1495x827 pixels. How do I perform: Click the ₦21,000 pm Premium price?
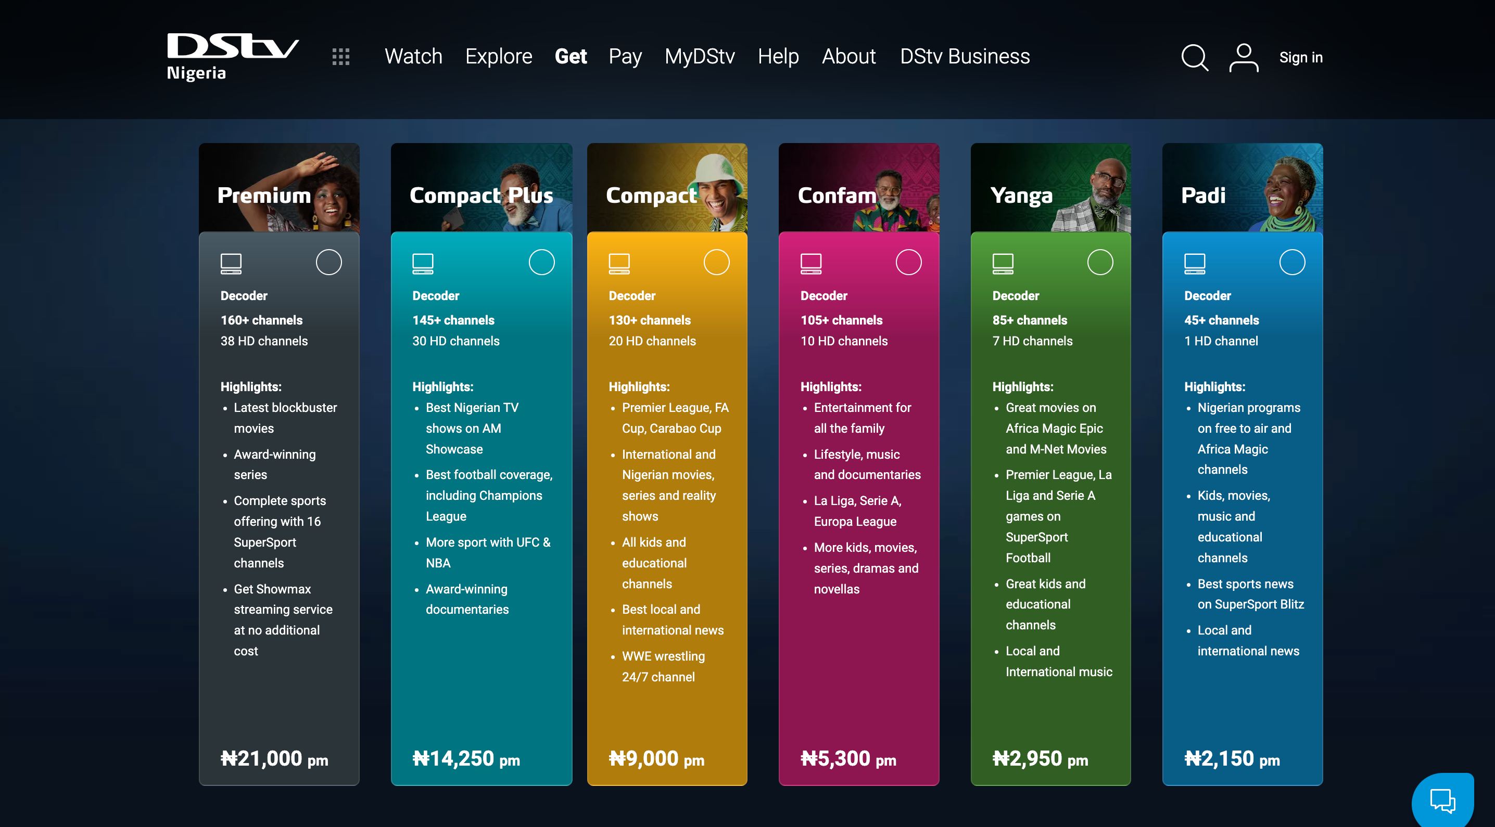click(274, 758)
